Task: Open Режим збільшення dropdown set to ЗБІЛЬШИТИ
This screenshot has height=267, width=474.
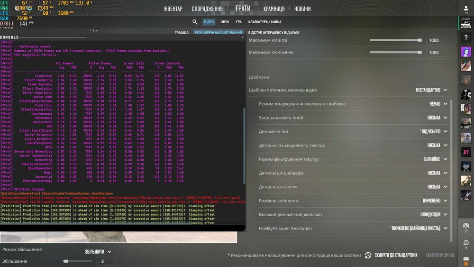Action: point(98,251)
